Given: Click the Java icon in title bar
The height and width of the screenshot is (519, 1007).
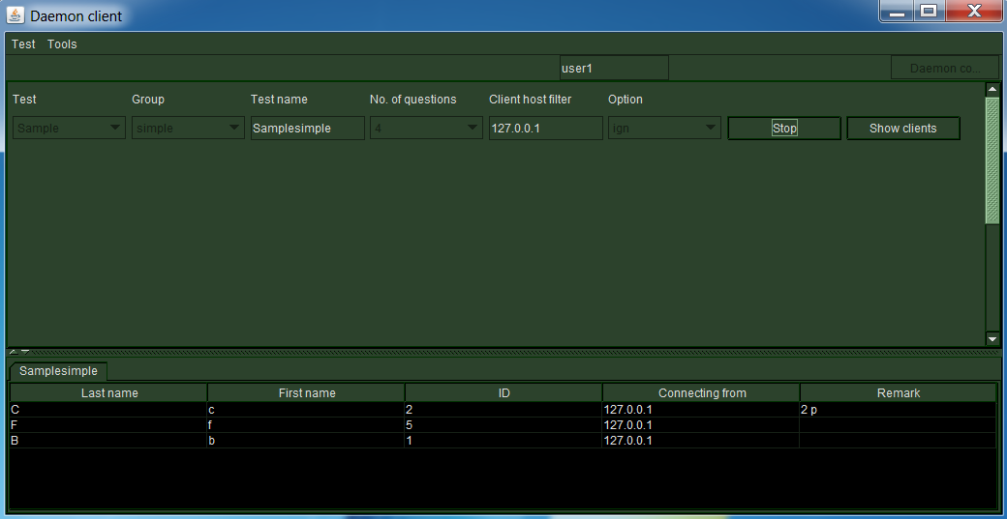Looking at the screenshot, I should click(x=15, y=15).
